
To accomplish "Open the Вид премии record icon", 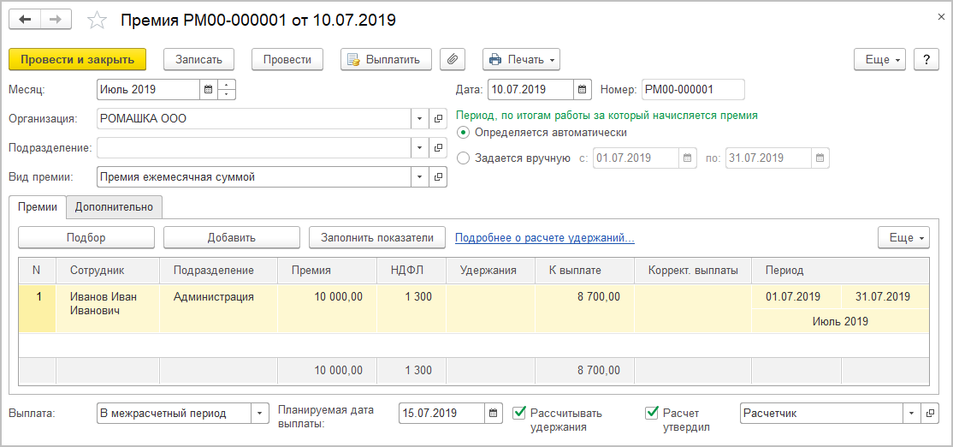I will click(x=438, y=177).
